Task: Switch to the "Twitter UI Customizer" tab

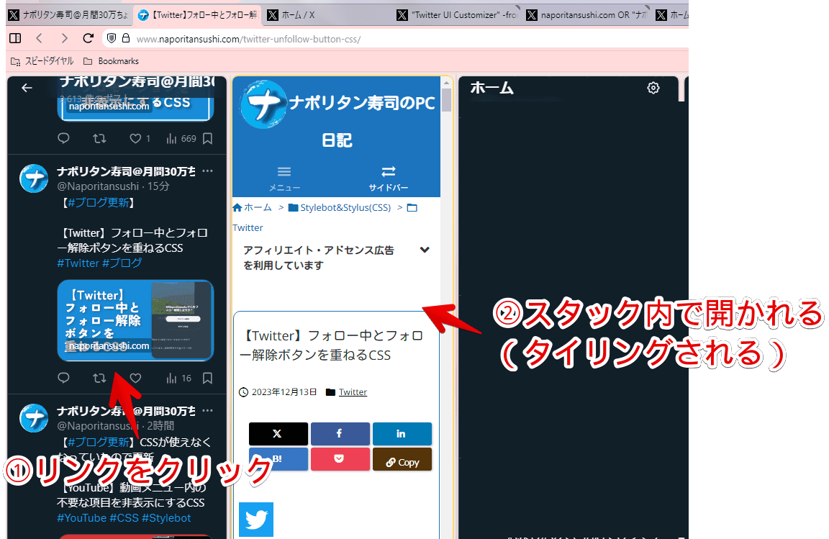Action: point(458,15)
